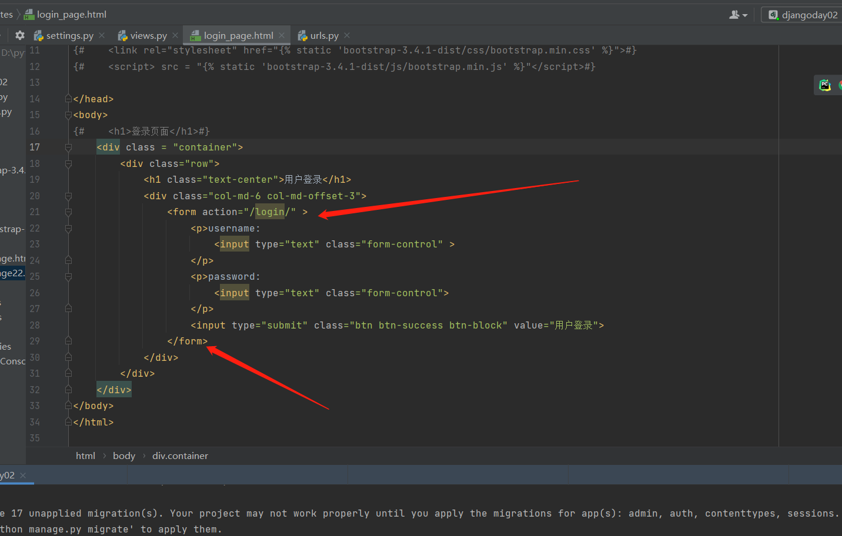This screenshot has height=536, width=842.
Task: Open the user account icon in the toolbar
Action: [x=734, y=15]
